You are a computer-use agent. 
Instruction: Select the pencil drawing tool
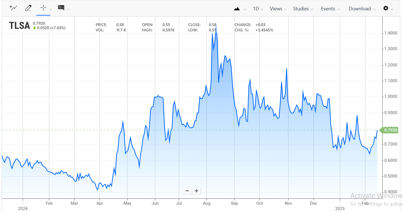coord(28,8)
